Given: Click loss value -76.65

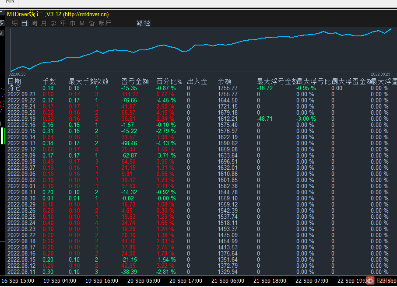Looking at the screenshot, I should [129, 100].
